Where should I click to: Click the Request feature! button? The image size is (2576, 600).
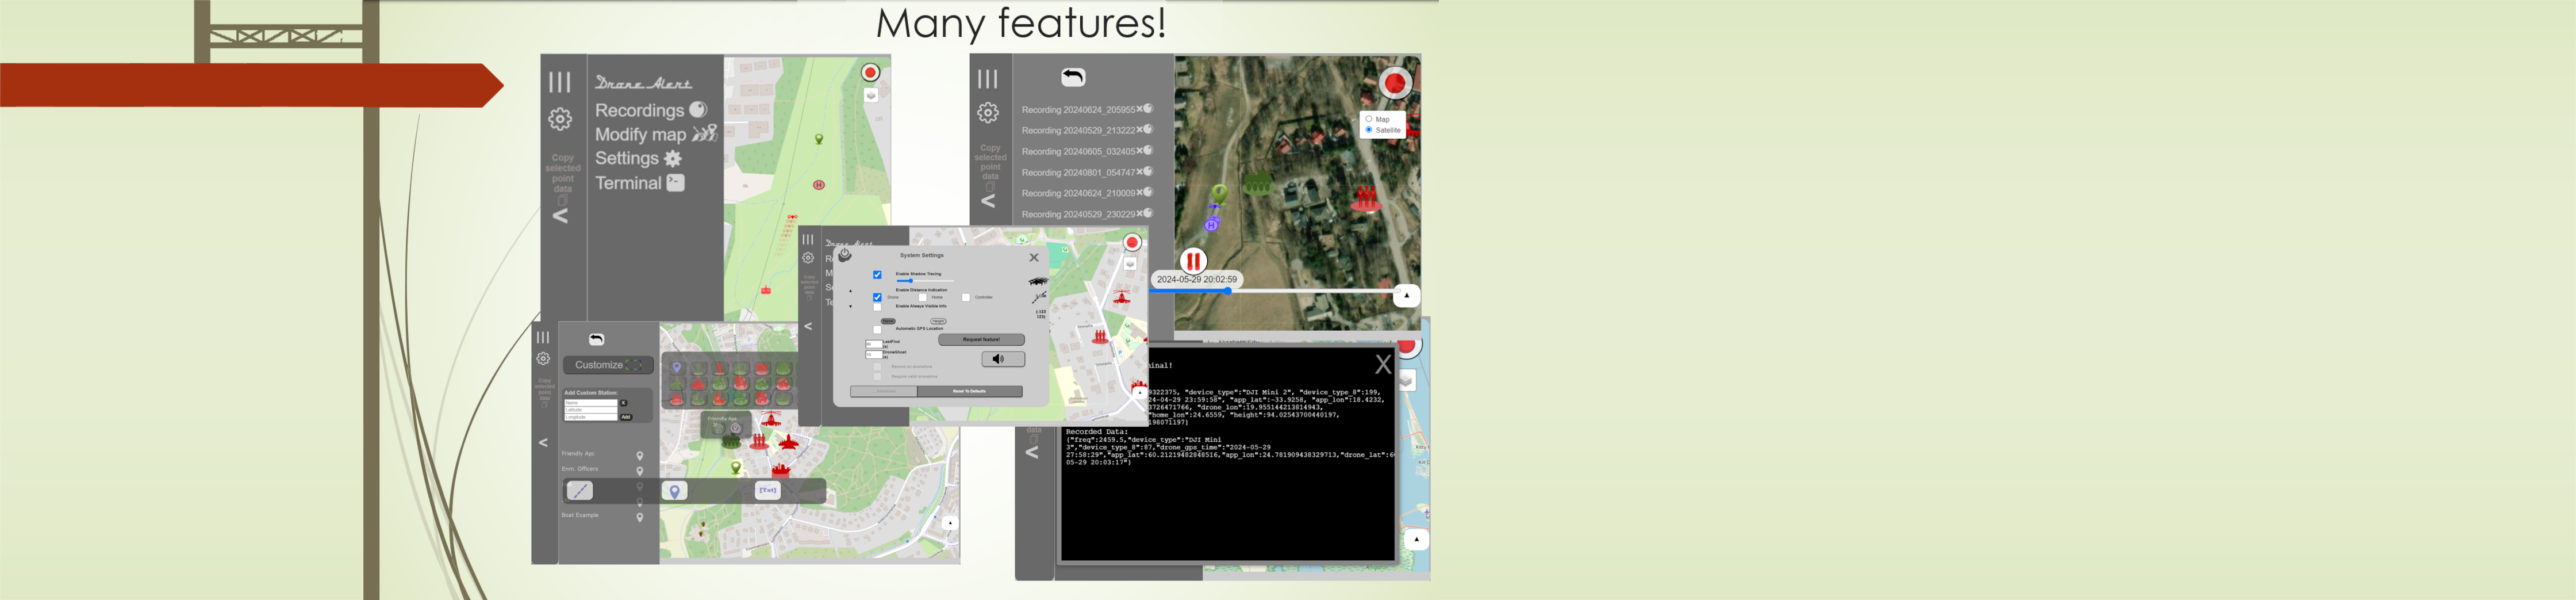pos(980,340)
